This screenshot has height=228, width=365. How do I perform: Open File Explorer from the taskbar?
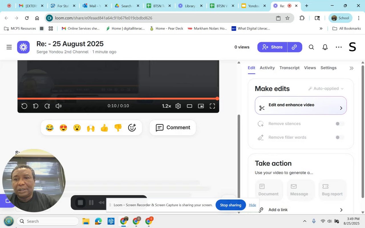point(86,221)
